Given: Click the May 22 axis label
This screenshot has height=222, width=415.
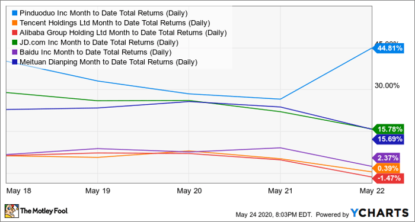Looking at the screenshot, I should click(372, 191).
